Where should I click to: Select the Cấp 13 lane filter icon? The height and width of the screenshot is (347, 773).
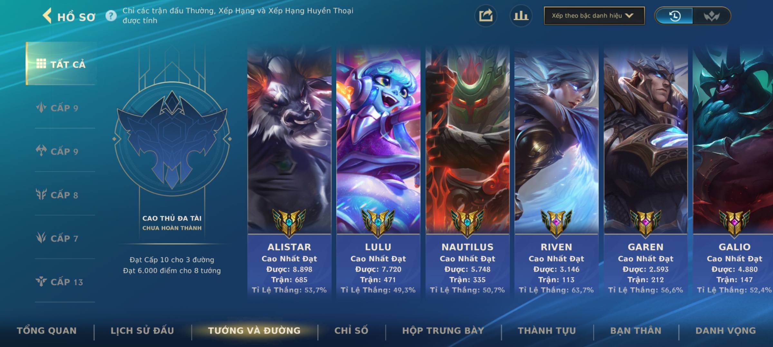[x=41, y=282]
